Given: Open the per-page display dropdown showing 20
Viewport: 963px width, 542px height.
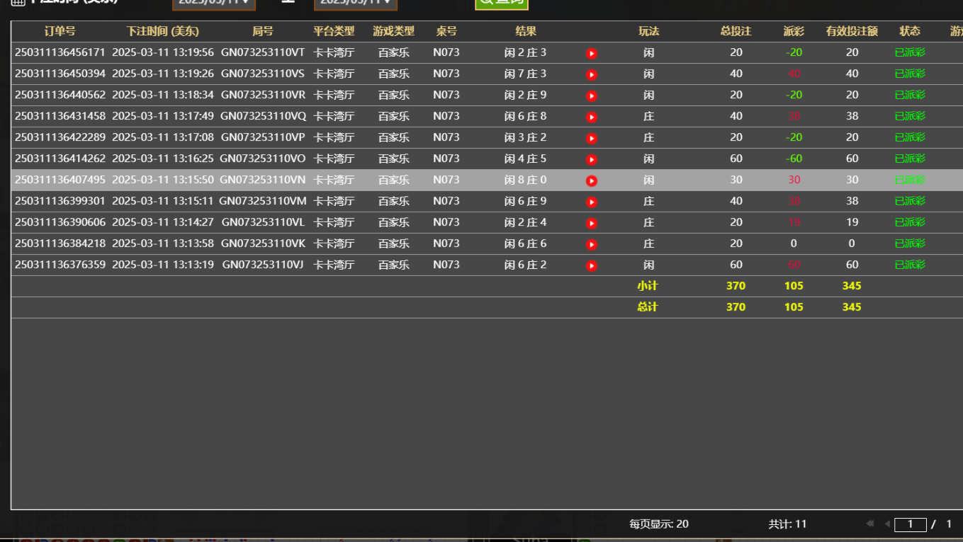Looking at the screenshot, I should (681, 524).
